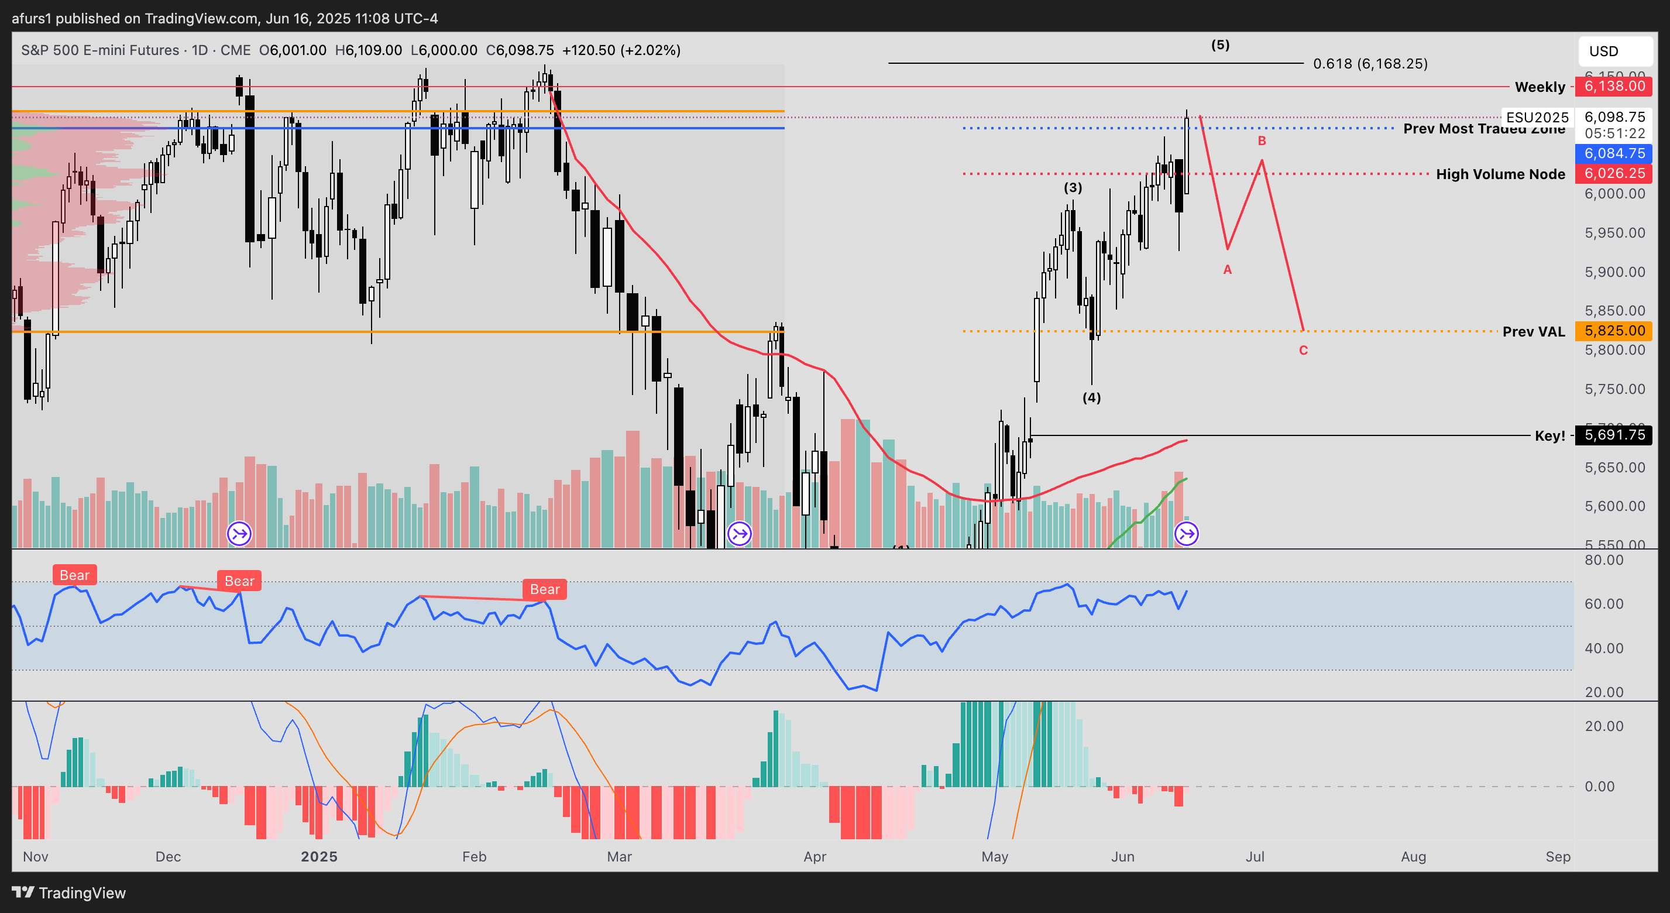Click the 0.00 value on histogram axis
Screen dimensions: 1670x913
[1599, 787]
